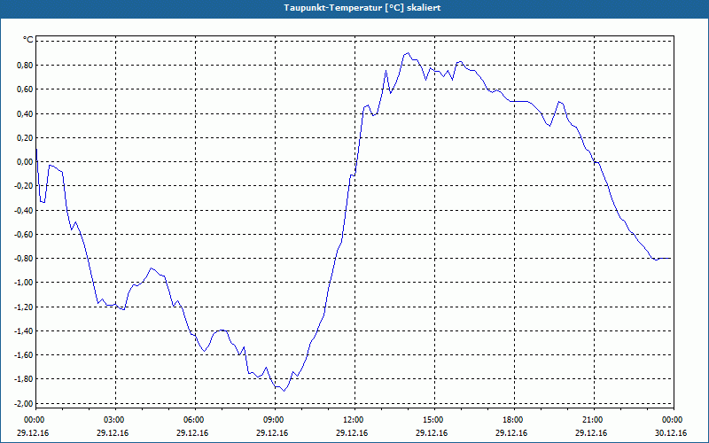Click the '29.12.16' date under 09:00
The height and width of the screenshot is (443, 709).
(272, 433)
